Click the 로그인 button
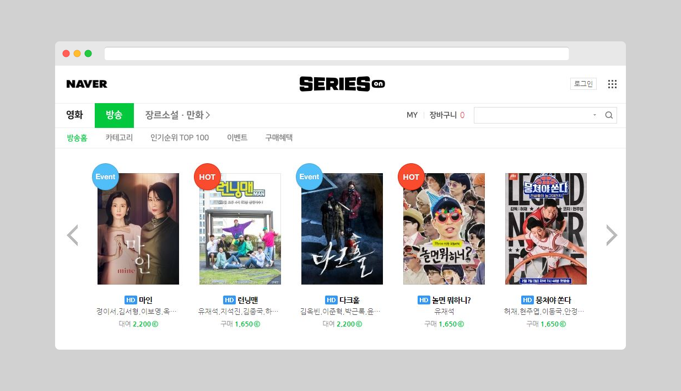 [x=583, y=84]
